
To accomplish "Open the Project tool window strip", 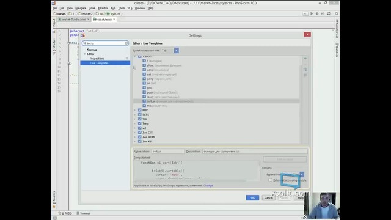I will point(54,26).
